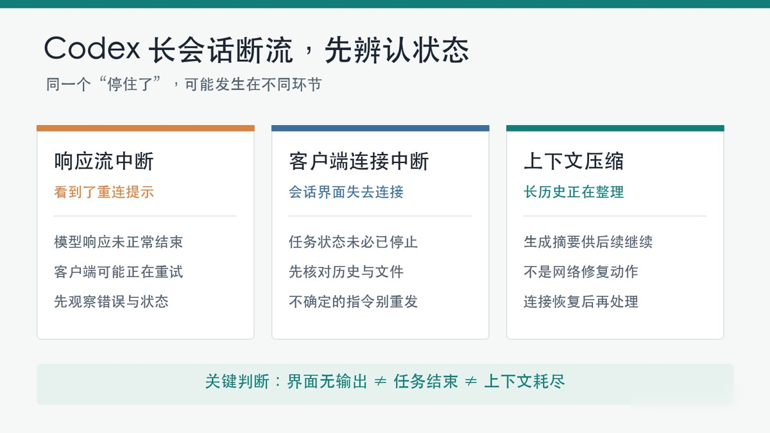
Task: Click the footer text '关键判断：界面无输出 ≠ 任务结束 ≠ 上下文耗尽'
Action: click(x=385, y=382)
